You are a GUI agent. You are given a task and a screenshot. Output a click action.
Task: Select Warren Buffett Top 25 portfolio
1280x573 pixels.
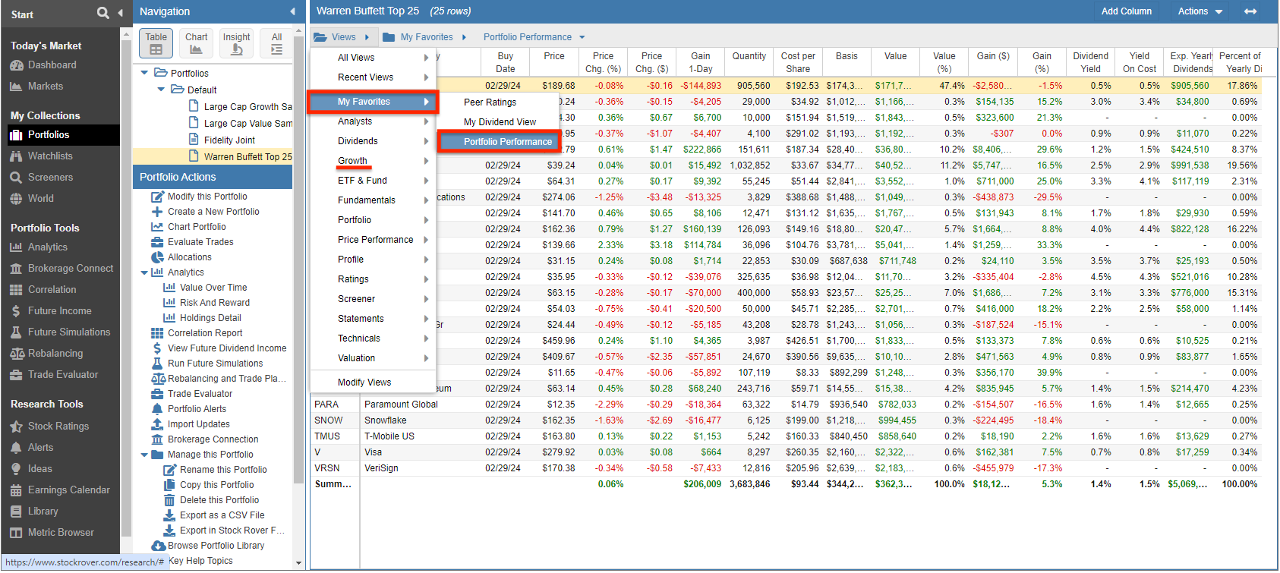click(x=247, y=157)
